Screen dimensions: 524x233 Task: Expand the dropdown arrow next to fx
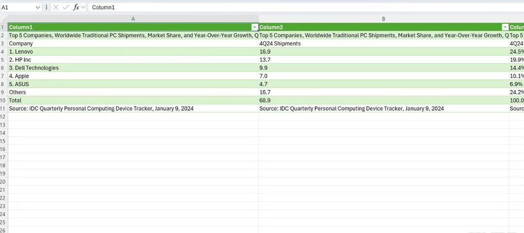(x=83, y=7)
